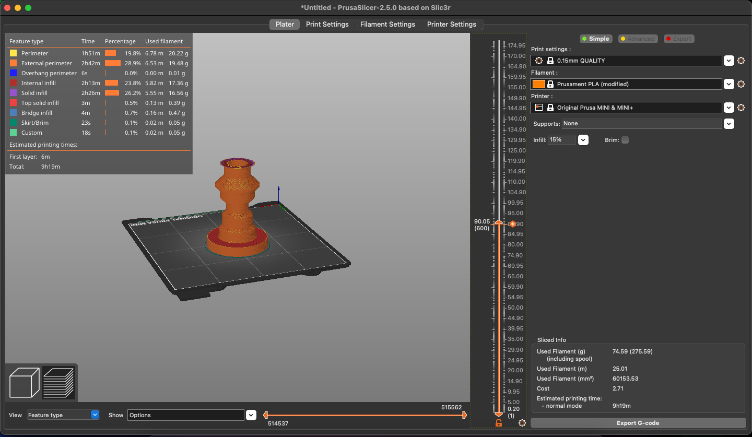752x437 pixels.
Task: Enable the Brim checkbox
Action: [x=625, y=140]
